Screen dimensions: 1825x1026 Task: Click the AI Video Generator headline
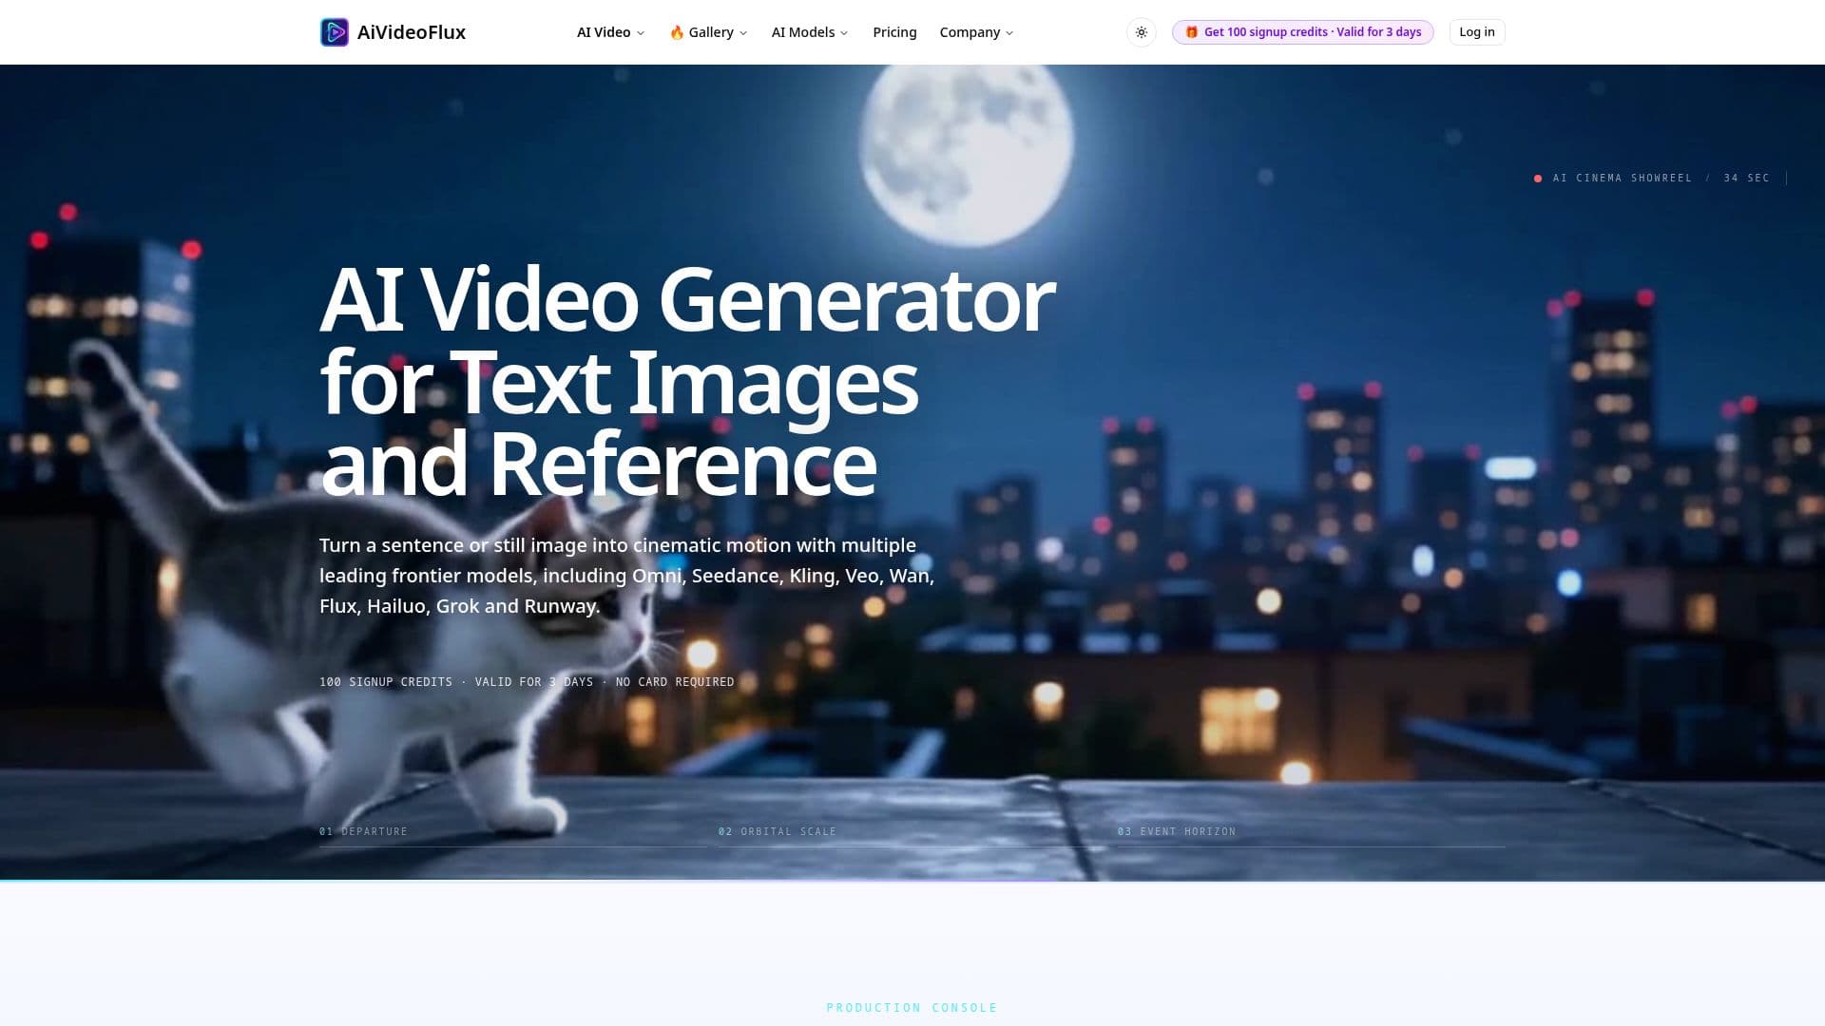tap(687, 382)
